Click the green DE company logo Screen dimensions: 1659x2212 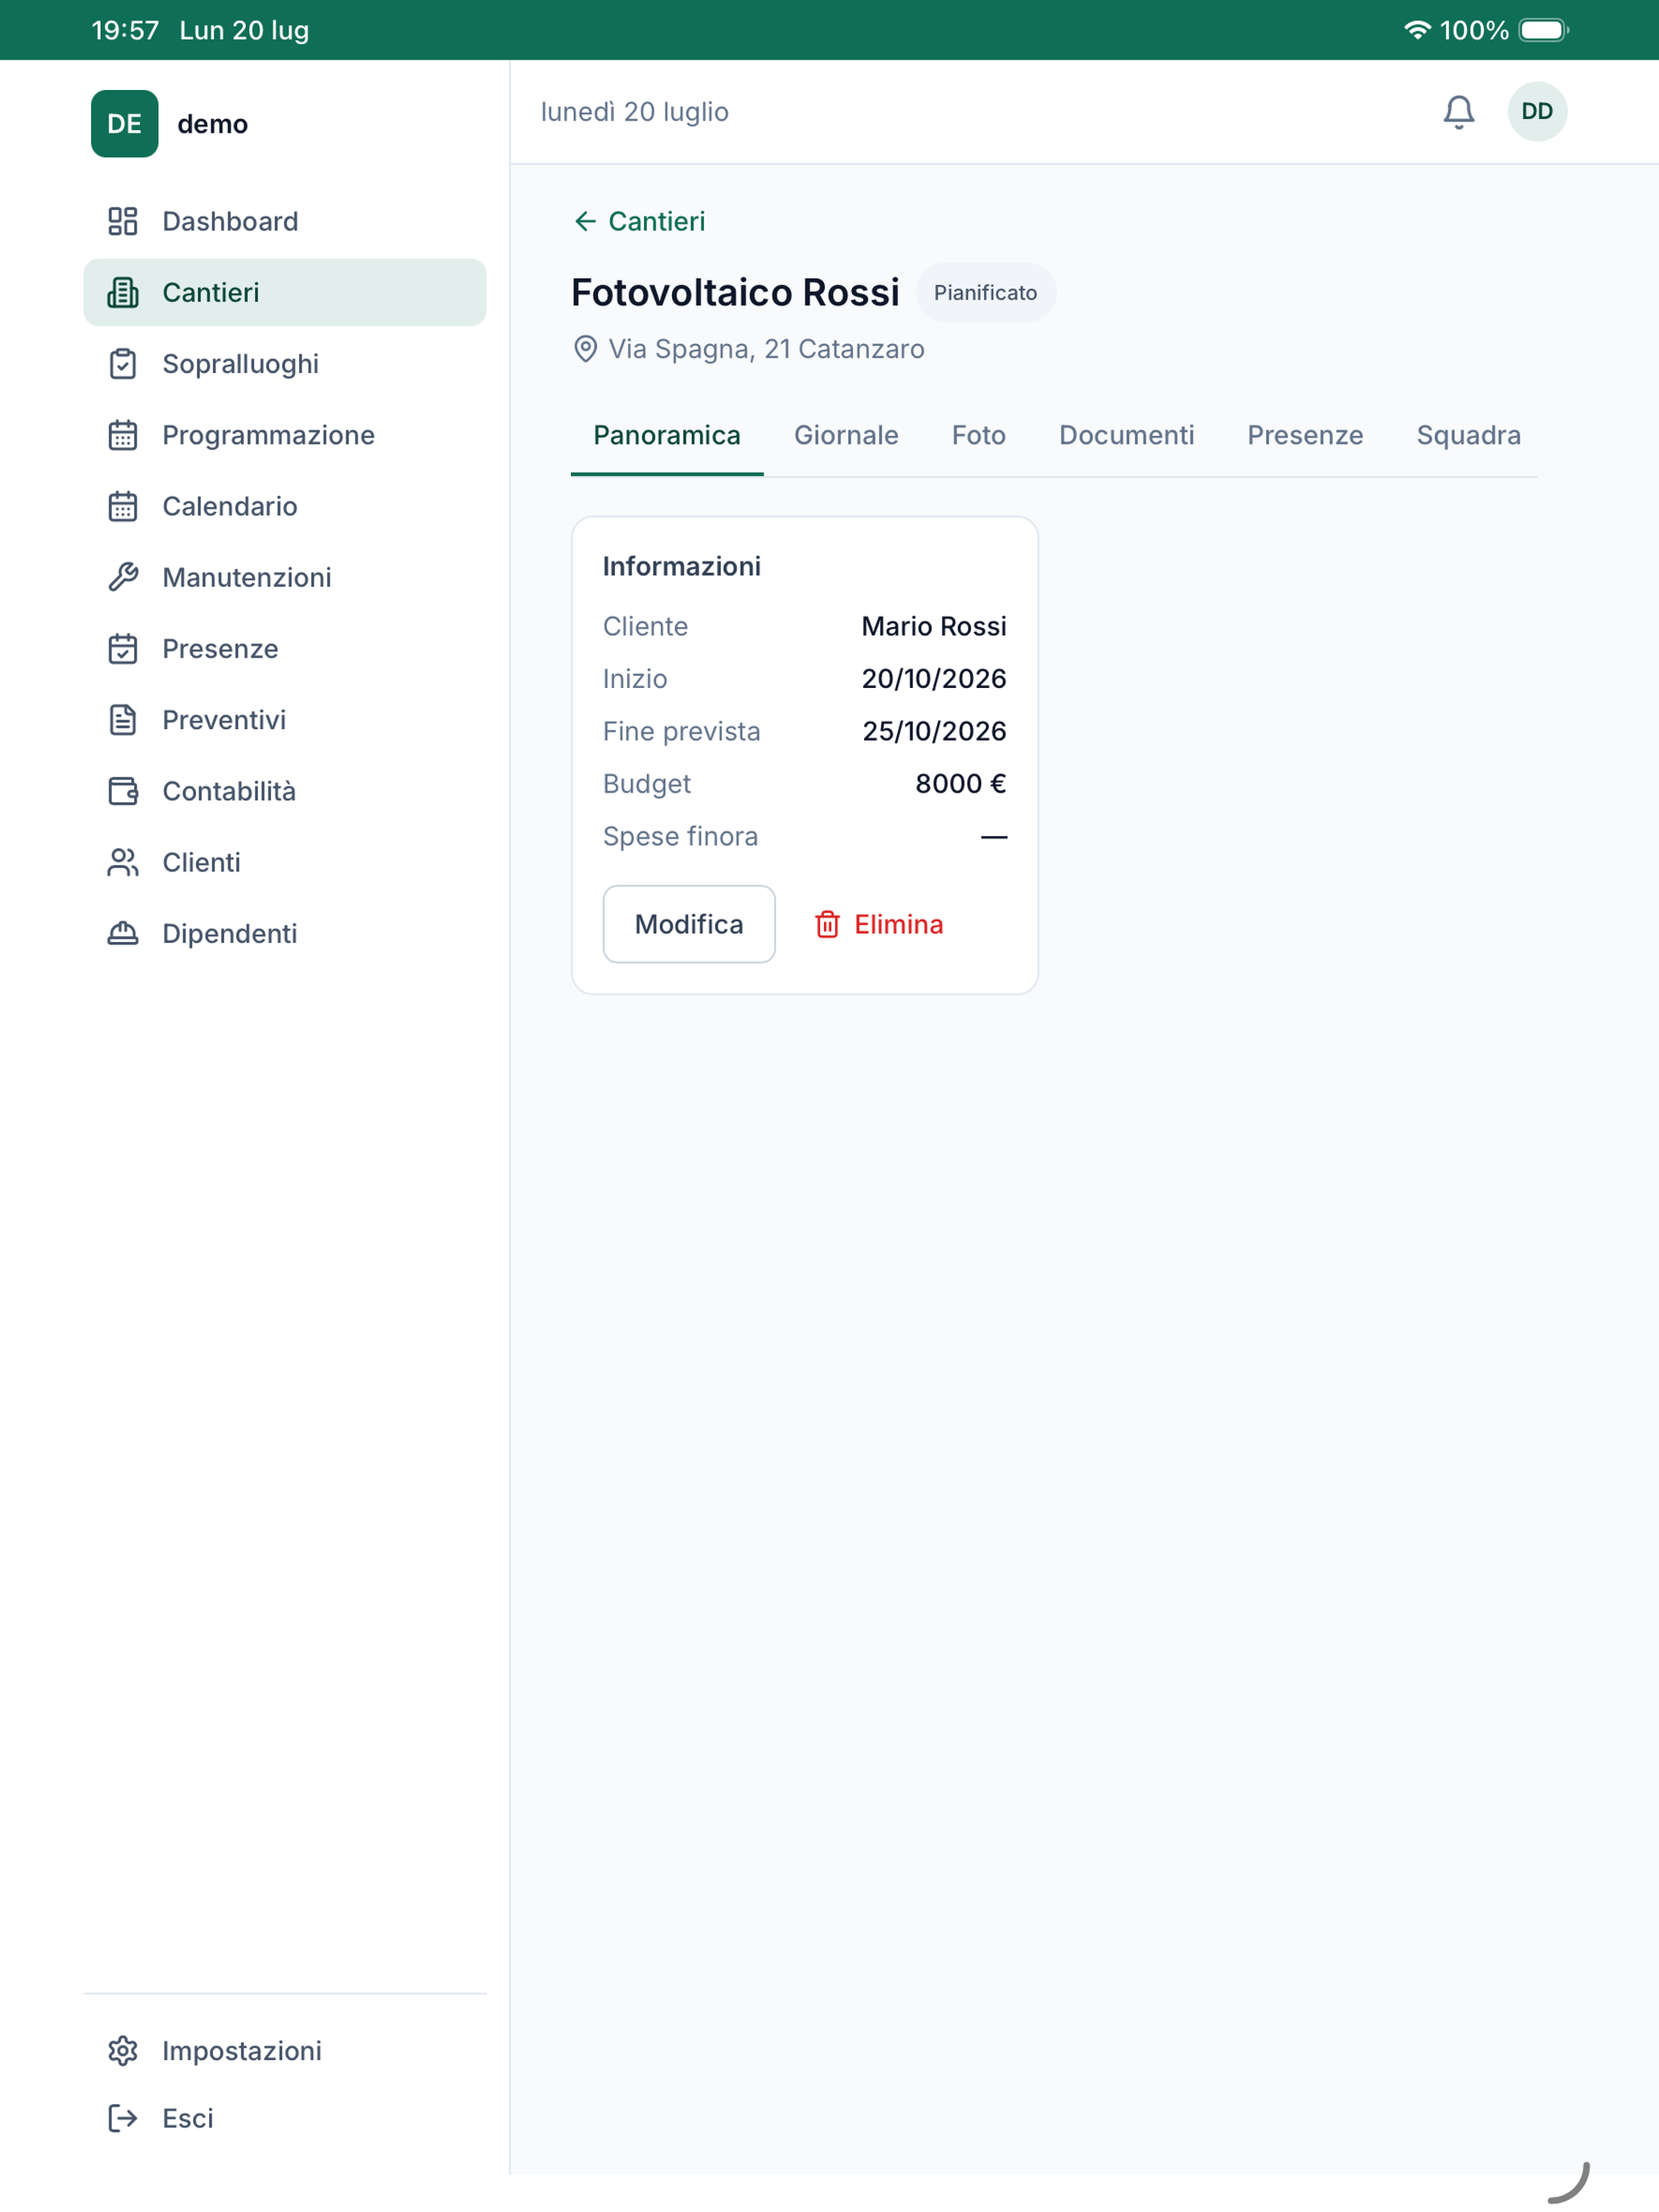pos(124,123)
